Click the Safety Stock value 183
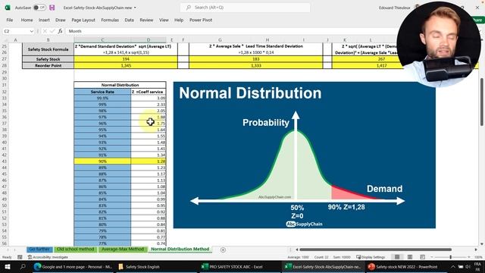 pos(256,59)
